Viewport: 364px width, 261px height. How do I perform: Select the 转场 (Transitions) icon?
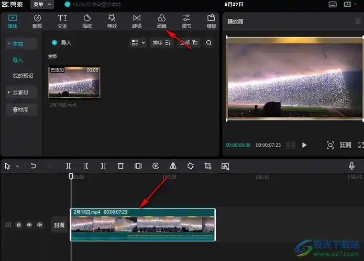tap(137, 21)
